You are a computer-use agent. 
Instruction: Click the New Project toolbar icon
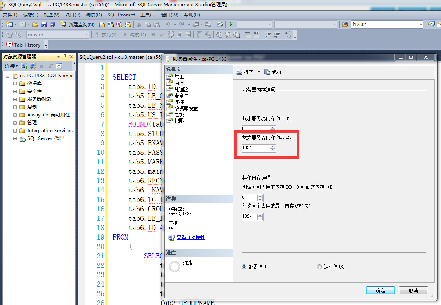click(x=9, y=24)
